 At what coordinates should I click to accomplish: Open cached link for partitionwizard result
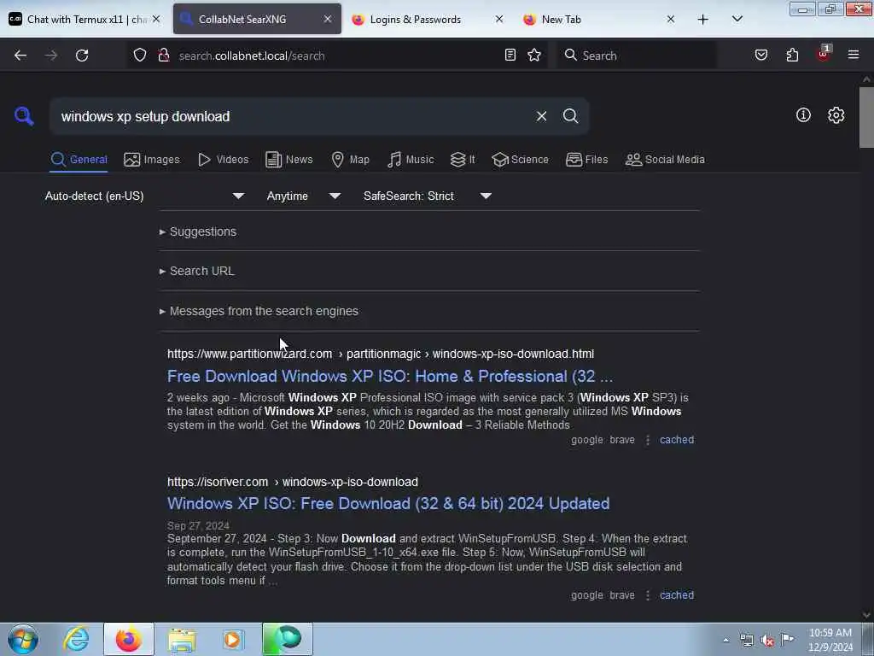tap(677, 440)
